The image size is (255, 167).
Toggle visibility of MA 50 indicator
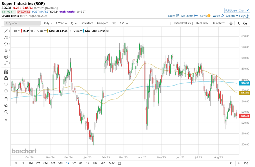(42, 31)
